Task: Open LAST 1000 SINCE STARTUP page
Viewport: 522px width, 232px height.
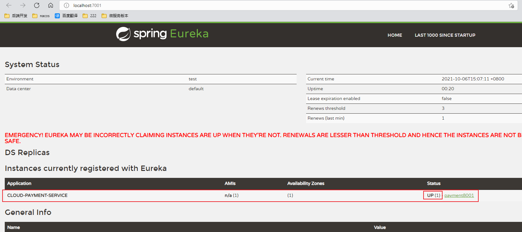Action: point(445,35)
